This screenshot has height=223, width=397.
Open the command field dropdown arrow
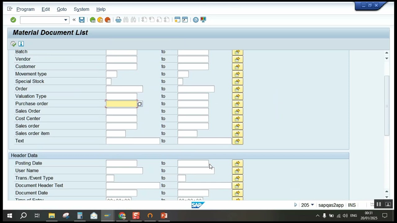65,20
